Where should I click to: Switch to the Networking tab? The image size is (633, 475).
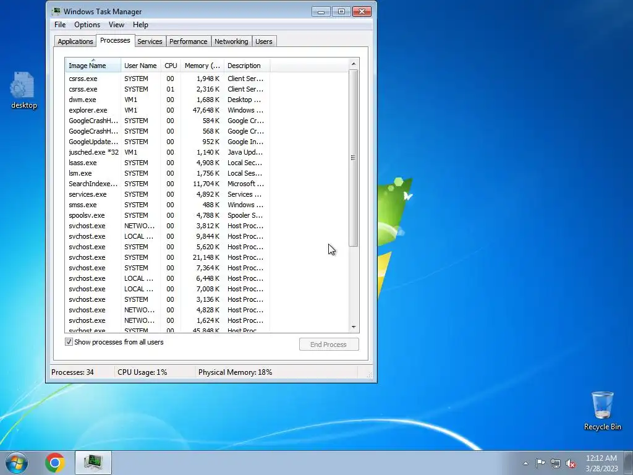click(x=231, y=41)
